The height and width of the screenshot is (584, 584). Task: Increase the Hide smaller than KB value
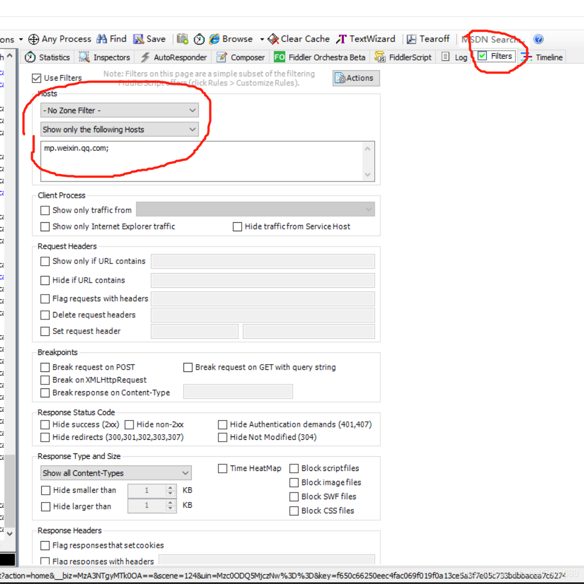pos(170,487)
